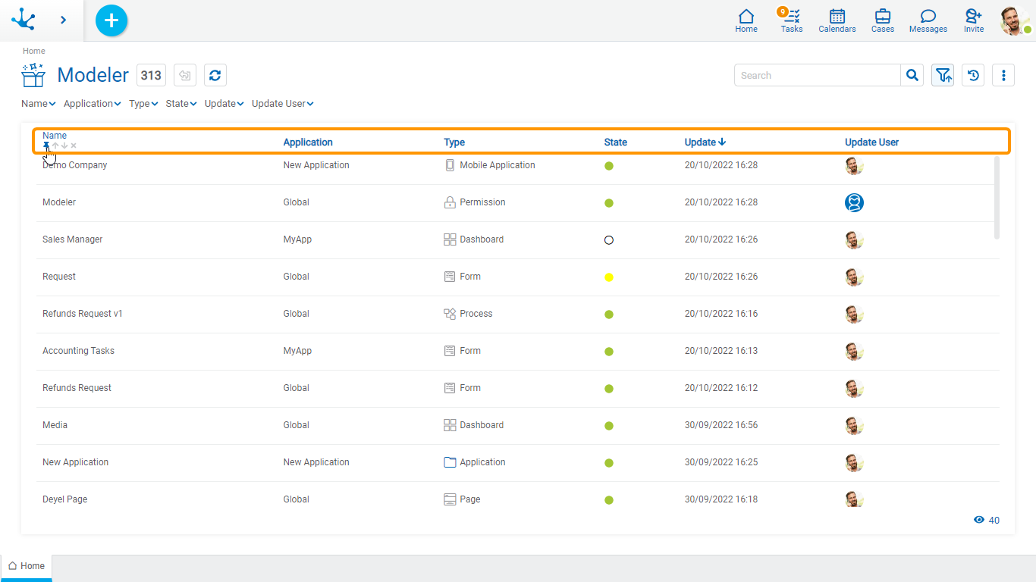Screen dimensions: 1036x582
Task: Click the back arrow button beside count
Action: tap(185, 75)
